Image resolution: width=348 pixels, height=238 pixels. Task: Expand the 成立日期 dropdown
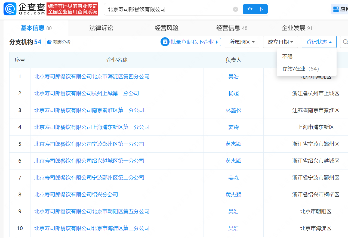tap(280, 42)
